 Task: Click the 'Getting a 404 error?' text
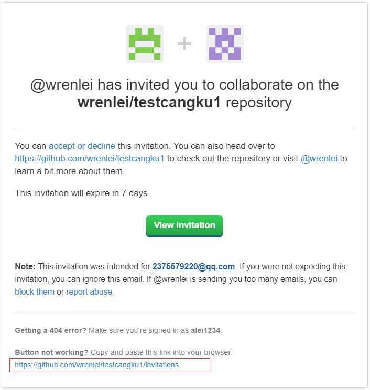click(50, 330)
